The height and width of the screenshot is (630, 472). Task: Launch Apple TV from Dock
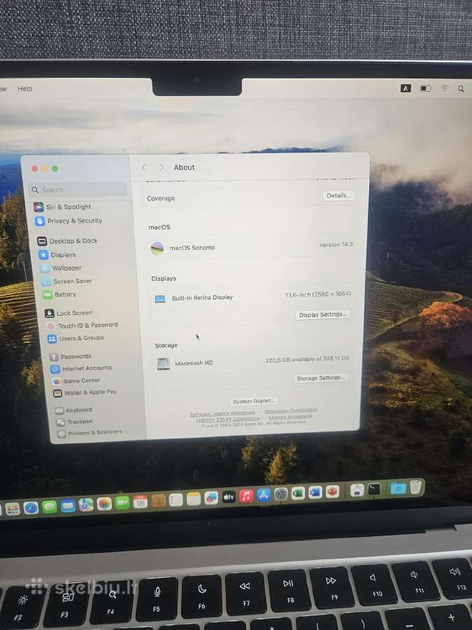click(229, 497)
